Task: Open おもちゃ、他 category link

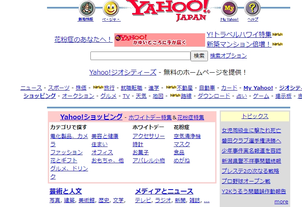Action: [108, 160]
